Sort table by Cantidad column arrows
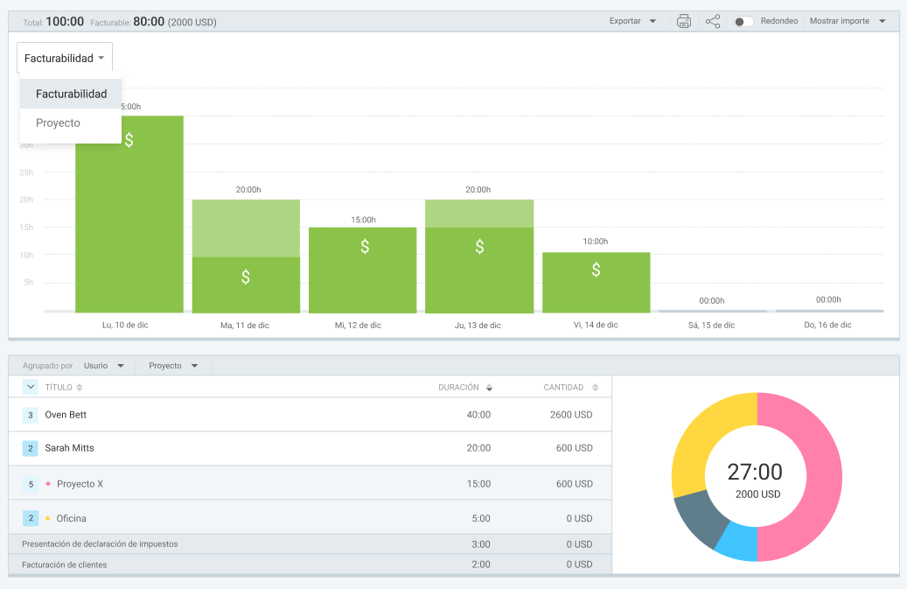The height and width of the screenshot is (589, 907). coord(596,388)
